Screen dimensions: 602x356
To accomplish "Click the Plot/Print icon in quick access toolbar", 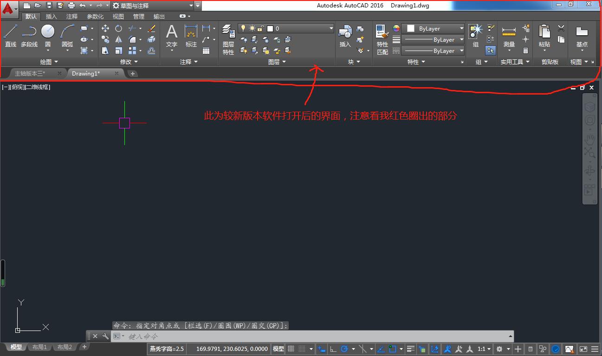I will (71, 5).
